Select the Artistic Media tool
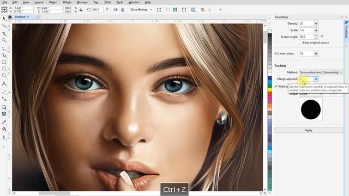 point(4,56)
